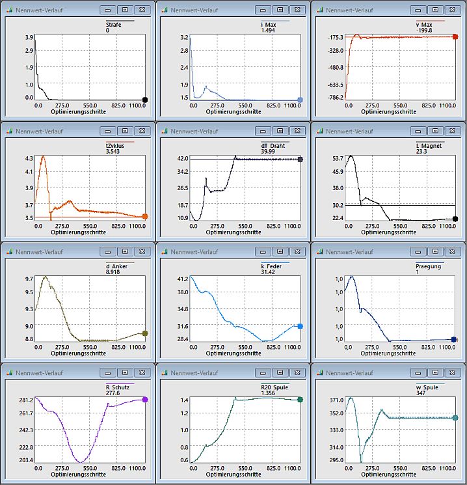Click the blue square end marker on the k_Feder curve
The height and width of the screenshot is (485, 467).
click(x=300, y=326)
